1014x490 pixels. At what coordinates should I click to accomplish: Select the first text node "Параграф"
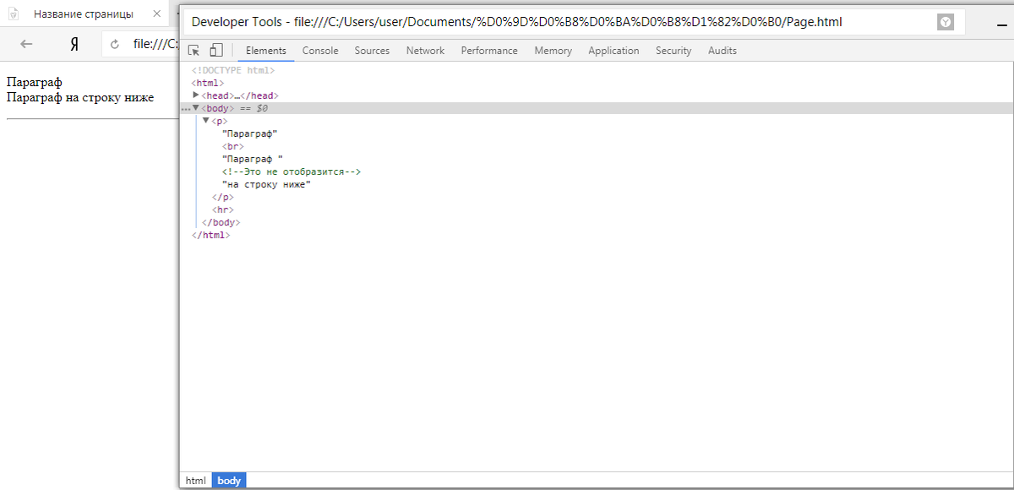pyautogui.click(x=250, y=134)
